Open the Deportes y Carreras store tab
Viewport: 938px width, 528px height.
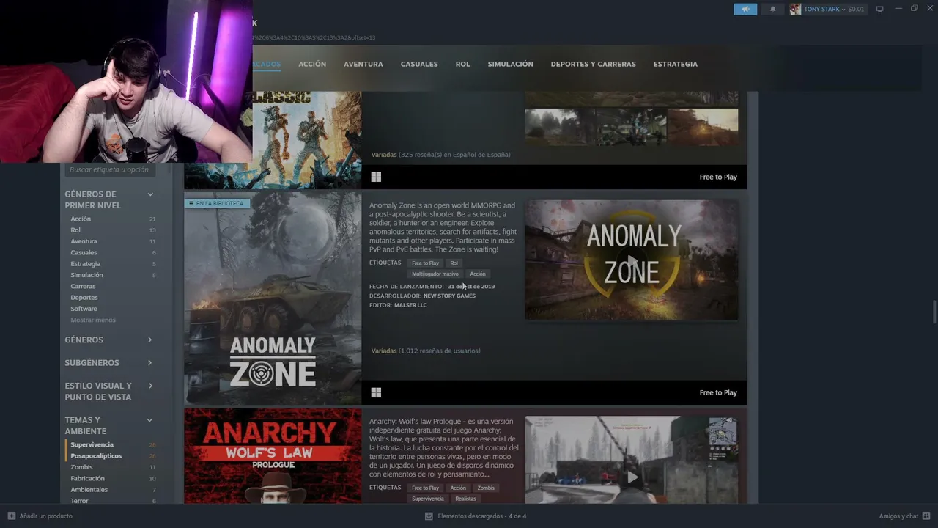tap(594, 64)
